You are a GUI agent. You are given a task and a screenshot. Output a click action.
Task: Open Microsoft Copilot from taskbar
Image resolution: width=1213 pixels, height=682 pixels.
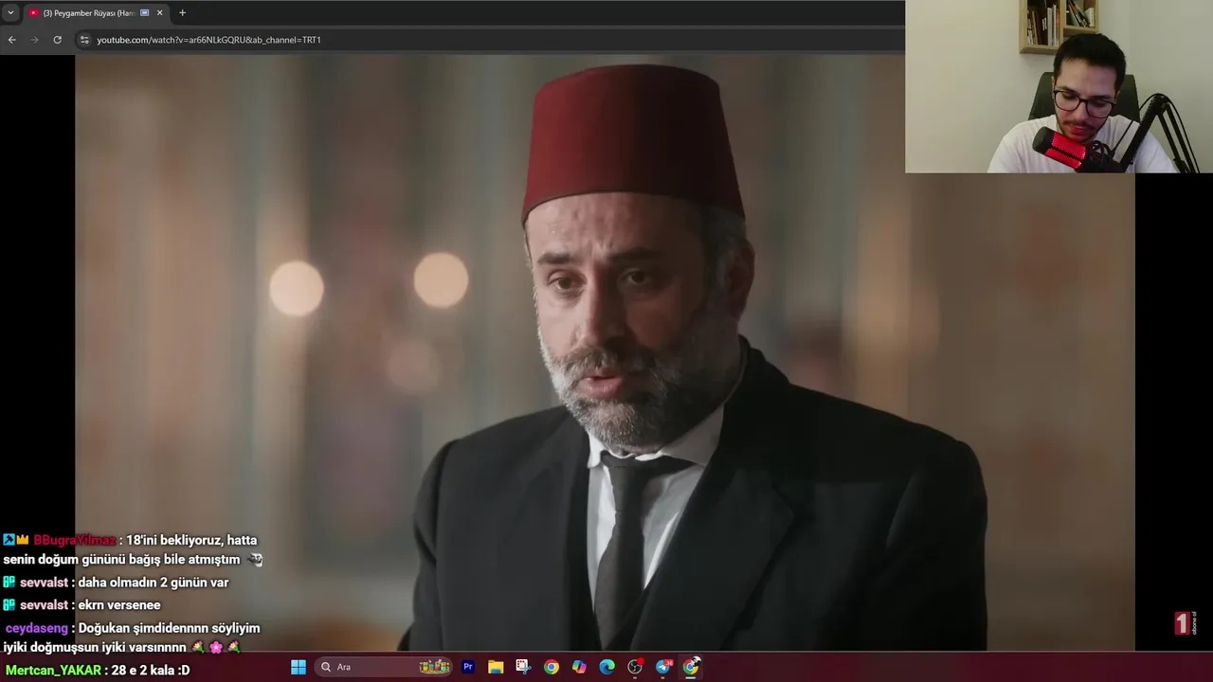[x=579, y=667]
